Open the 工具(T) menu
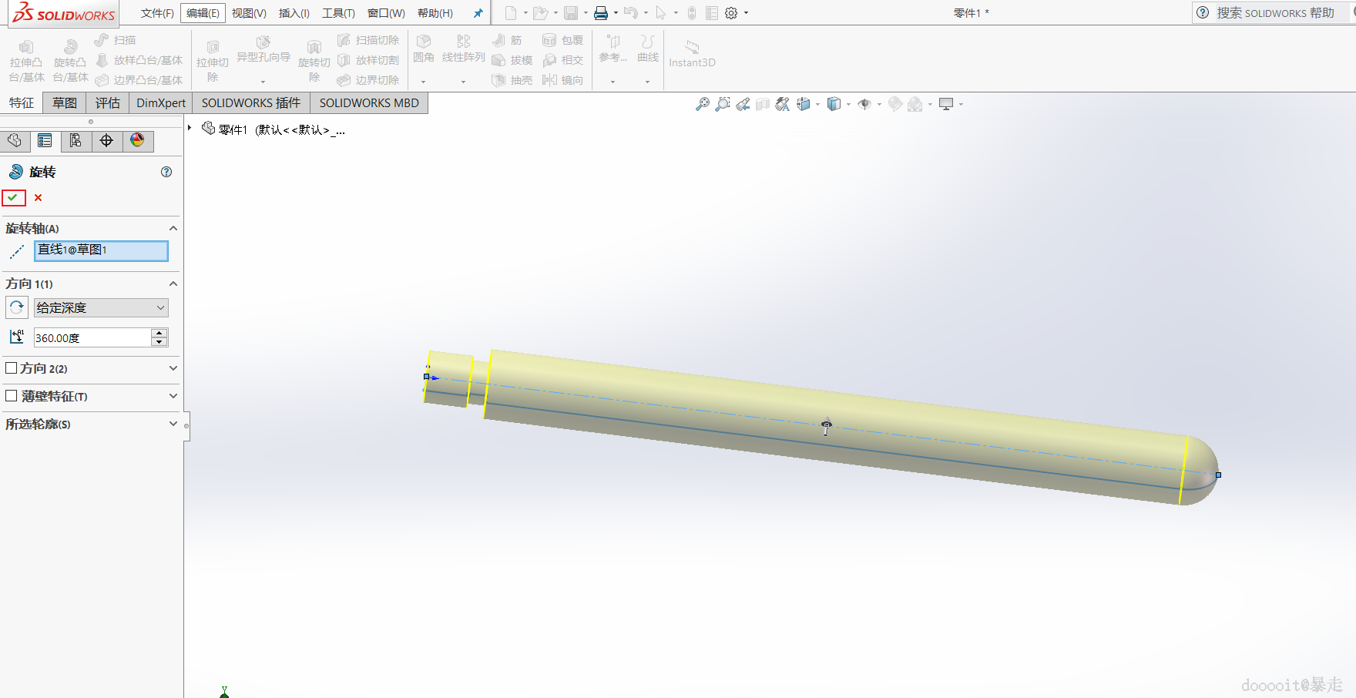This screenshot has width=1356, height=698. pyautogui.click(x=338, y=13)
